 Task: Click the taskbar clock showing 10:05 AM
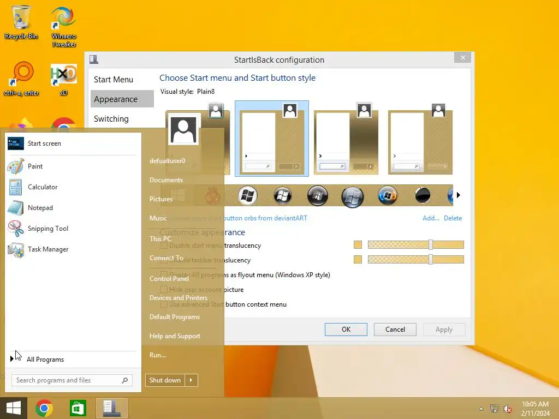tap(535, 409)
